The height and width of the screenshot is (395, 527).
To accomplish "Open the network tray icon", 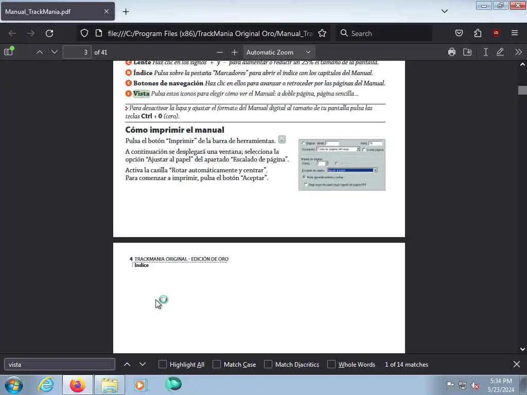I will [x=463, y=385].
